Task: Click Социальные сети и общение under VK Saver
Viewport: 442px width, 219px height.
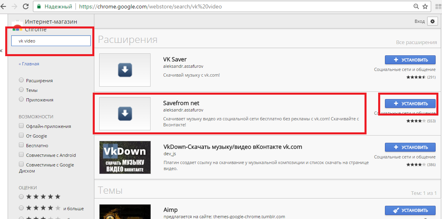Action: 405,69
